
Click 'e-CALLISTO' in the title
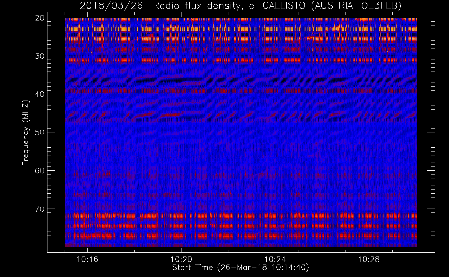click(277, 6)
